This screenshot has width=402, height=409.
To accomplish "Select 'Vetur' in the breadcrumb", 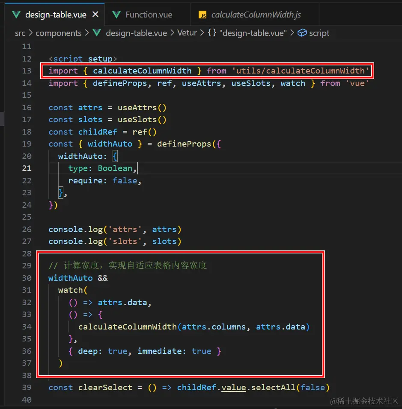I will tap(187, 33).
